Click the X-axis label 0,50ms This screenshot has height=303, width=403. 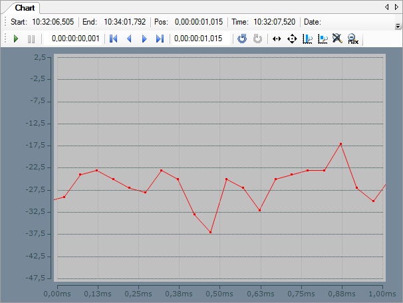(219, 294)
